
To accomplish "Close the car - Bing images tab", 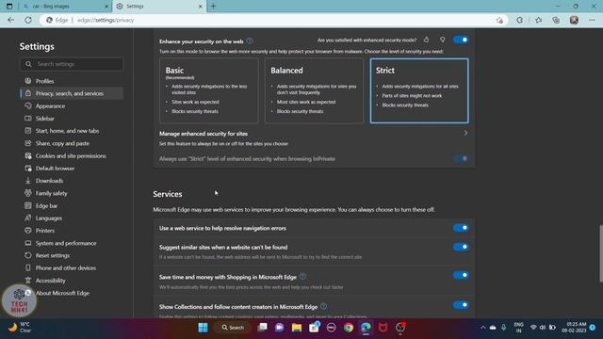I will click(x=106, y=7).
